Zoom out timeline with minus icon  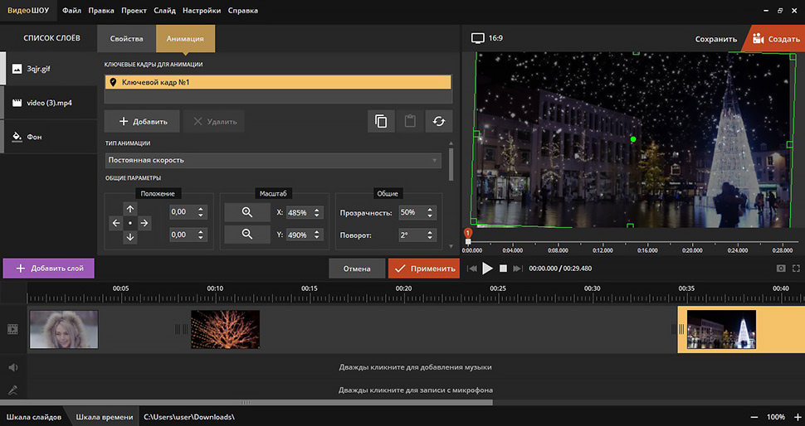click(754, 417)
